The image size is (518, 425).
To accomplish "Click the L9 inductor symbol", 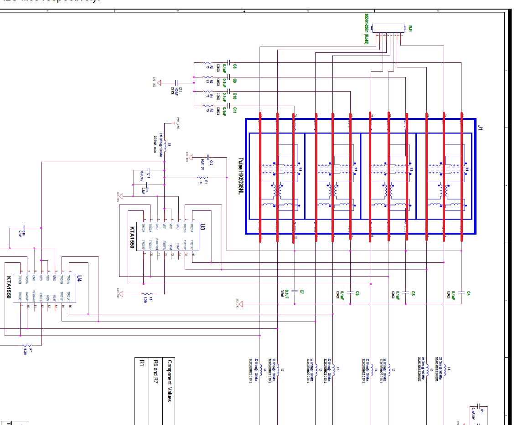I will coord(165,147).
